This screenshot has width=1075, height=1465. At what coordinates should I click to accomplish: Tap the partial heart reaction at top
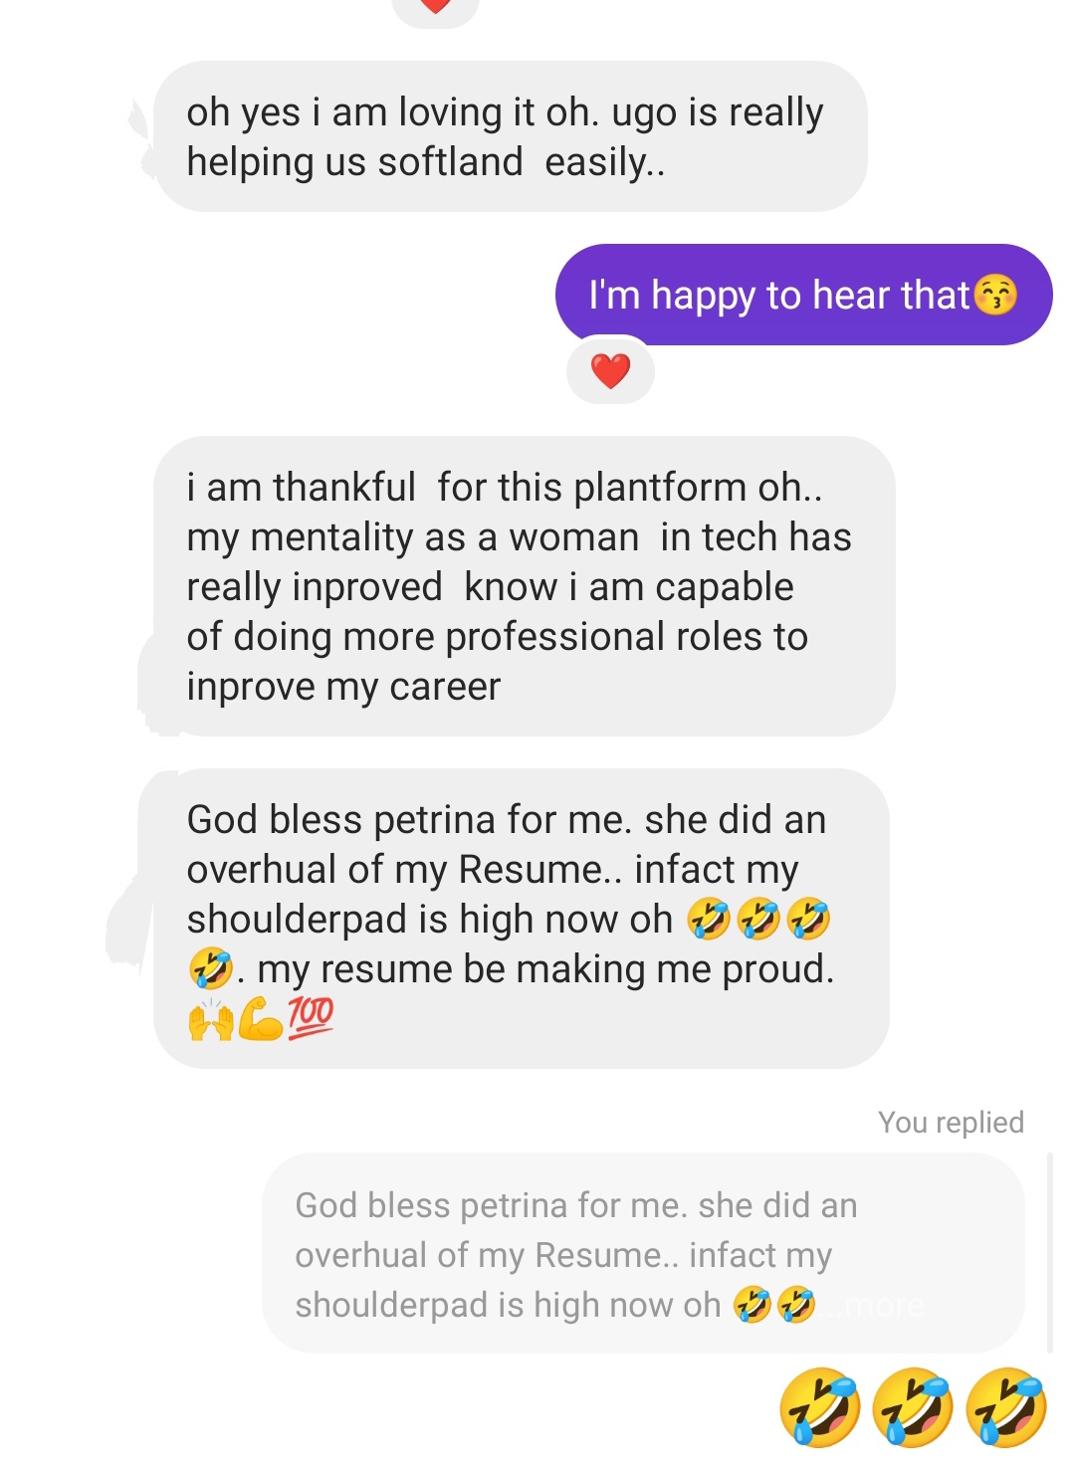pos(436,8)
